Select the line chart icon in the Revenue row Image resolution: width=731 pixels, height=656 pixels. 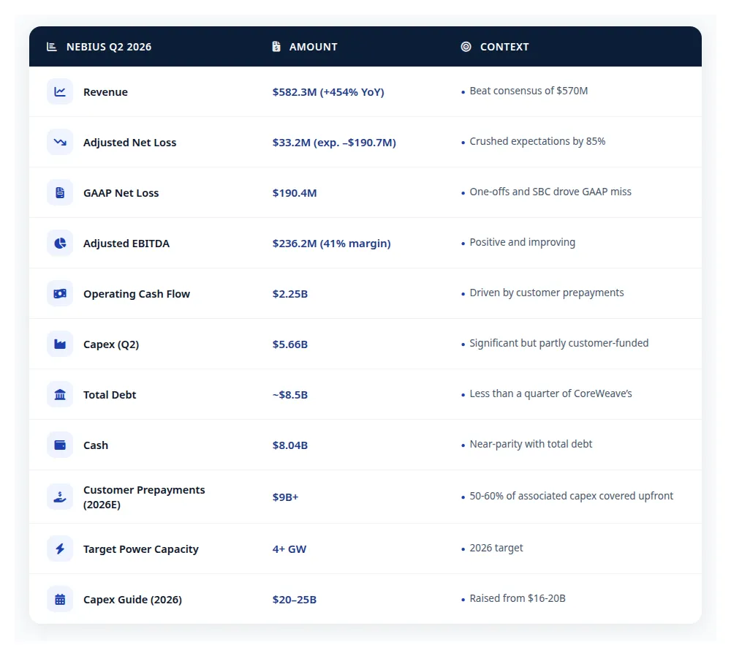click(60, 91)
